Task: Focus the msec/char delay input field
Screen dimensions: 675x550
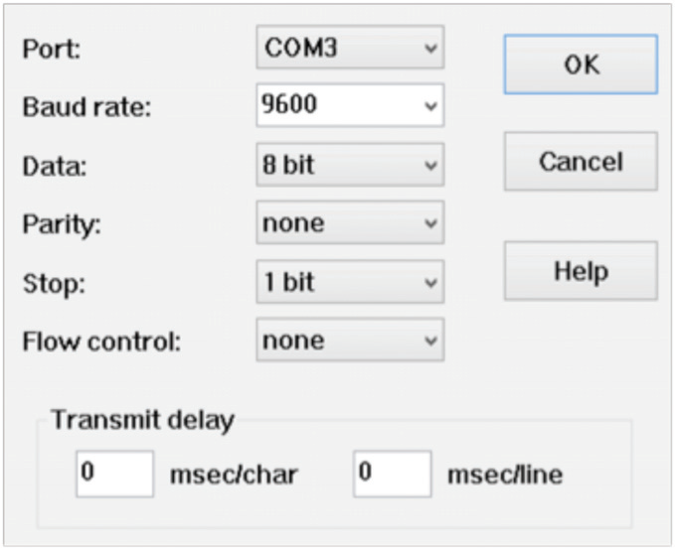Action: [115, 474]
